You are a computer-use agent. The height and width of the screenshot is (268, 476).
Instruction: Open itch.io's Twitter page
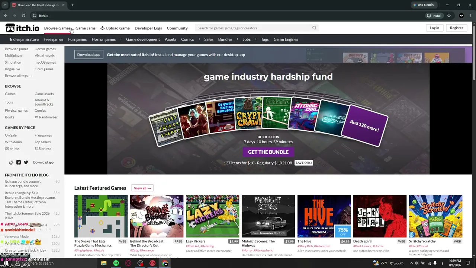click(26, 162)
